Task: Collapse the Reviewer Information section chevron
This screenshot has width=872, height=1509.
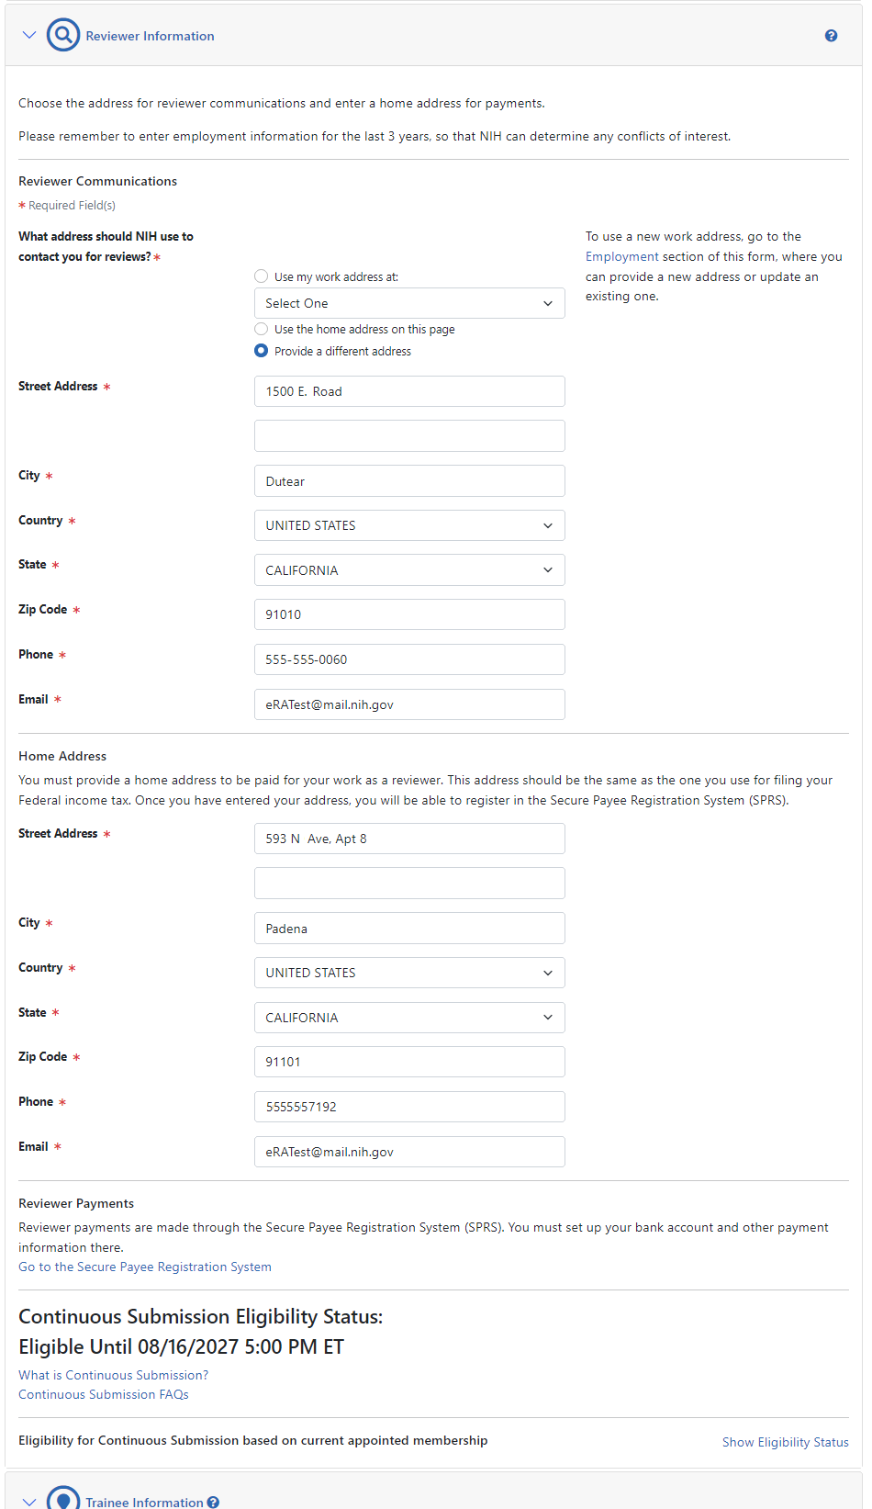Action: (29, 36)
